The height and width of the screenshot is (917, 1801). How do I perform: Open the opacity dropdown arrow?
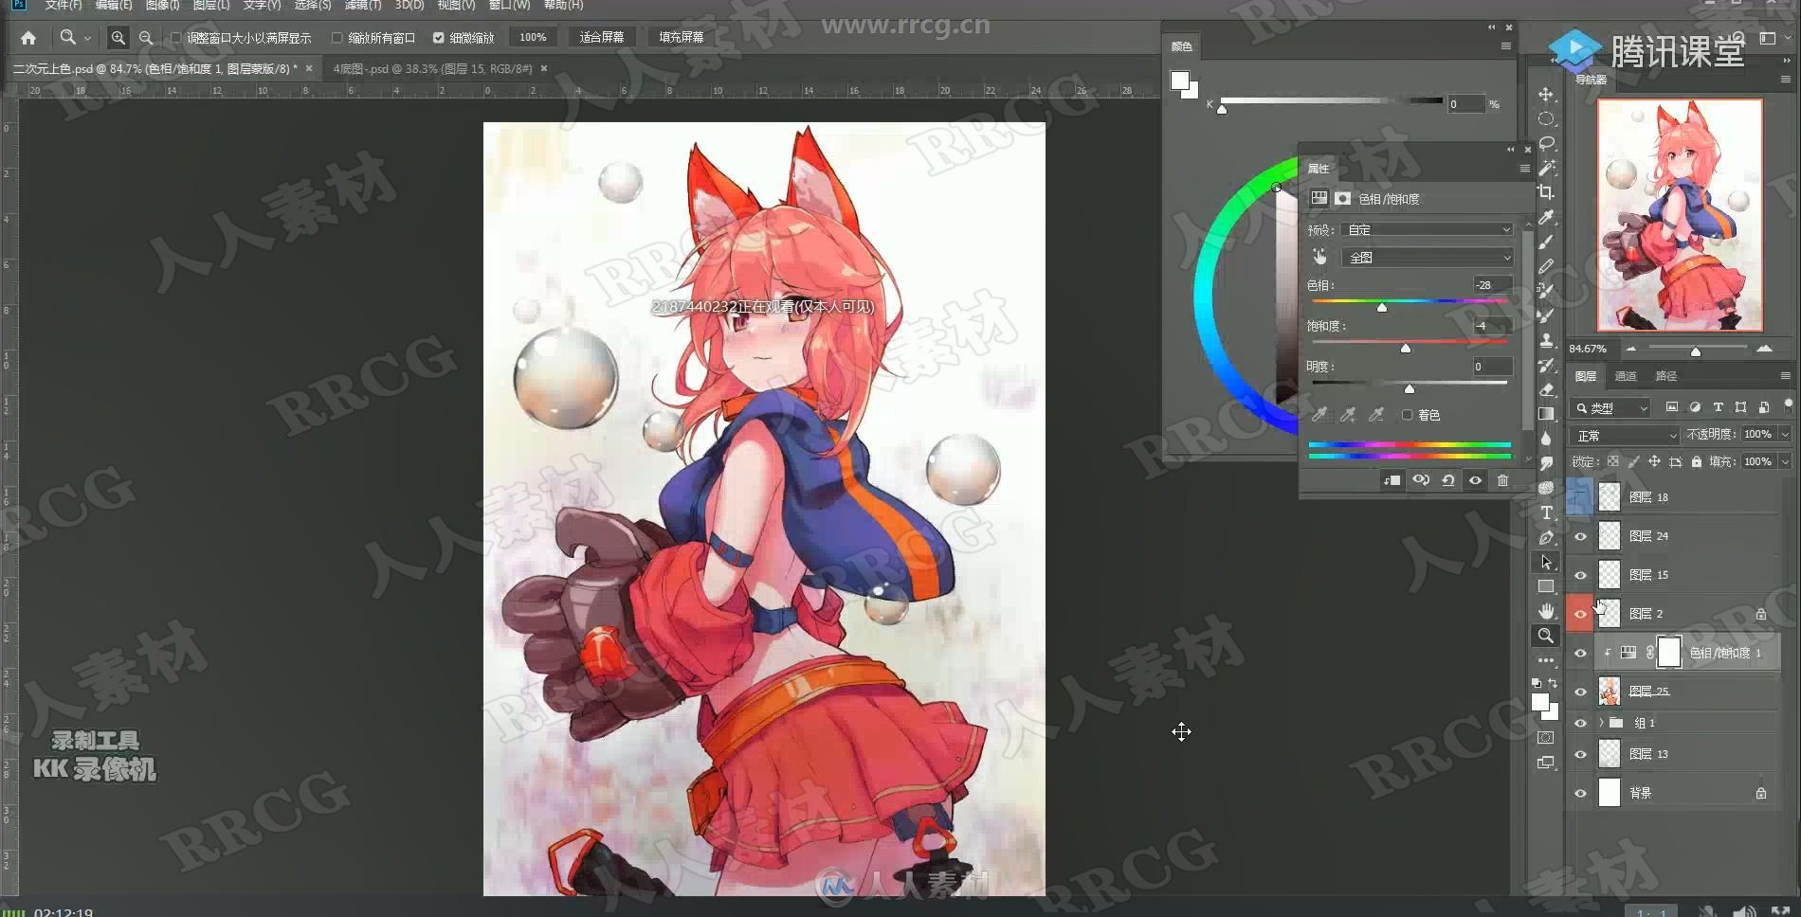pos(1785,434)
